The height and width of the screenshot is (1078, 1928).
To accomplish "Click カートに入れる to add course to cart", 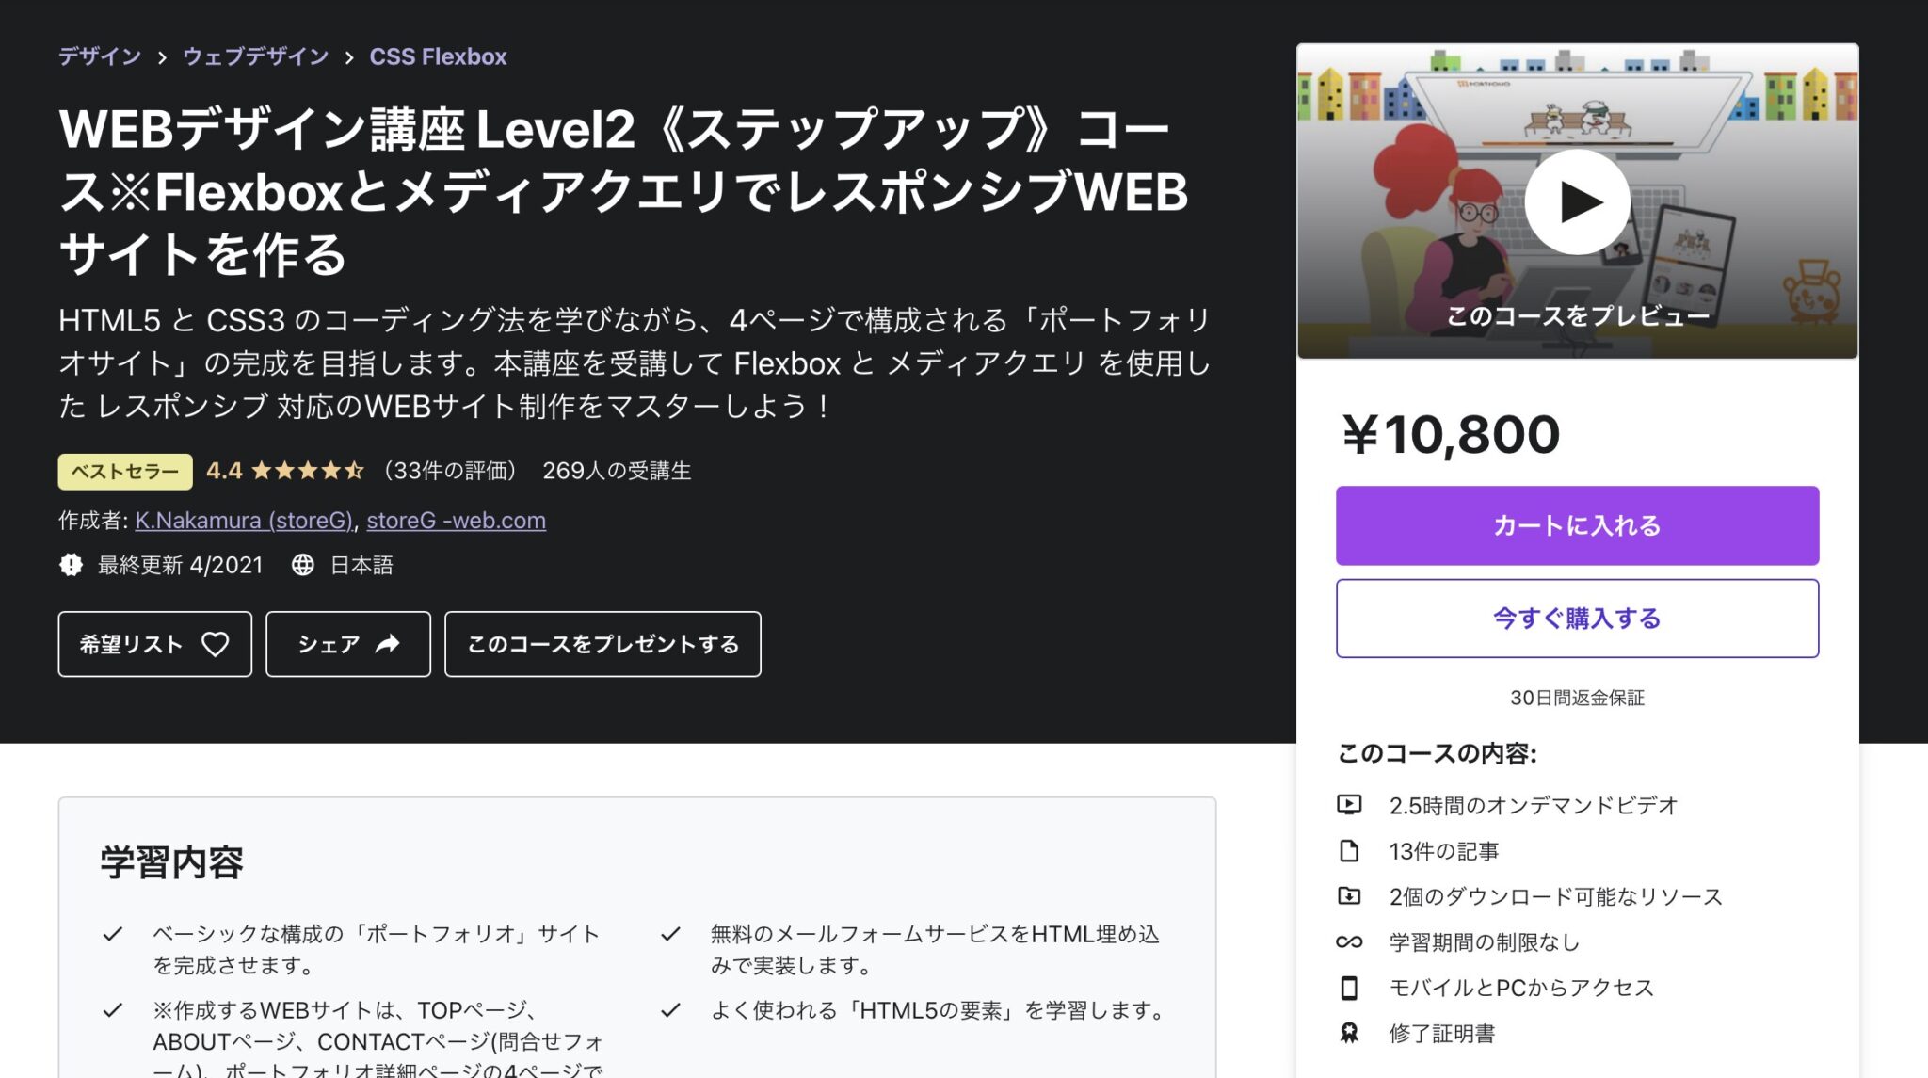I will (x=1576, y=525).
